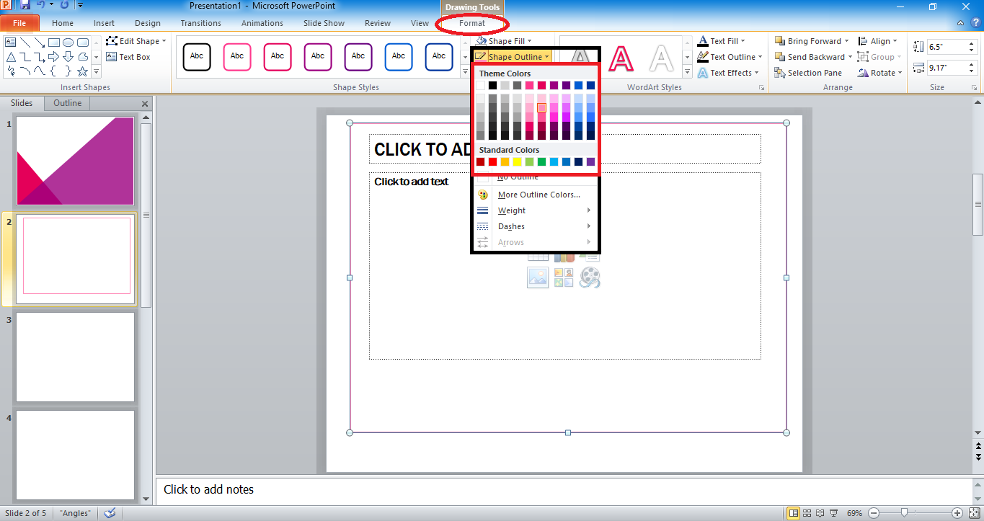Select the Star shape in Insert Shapes
Screen dimensions: 984x521
click(82, 71)
